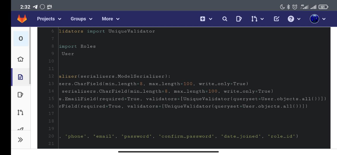Click line number 12
Viewport: 337px width, 155px height.
tap(51, 76)
